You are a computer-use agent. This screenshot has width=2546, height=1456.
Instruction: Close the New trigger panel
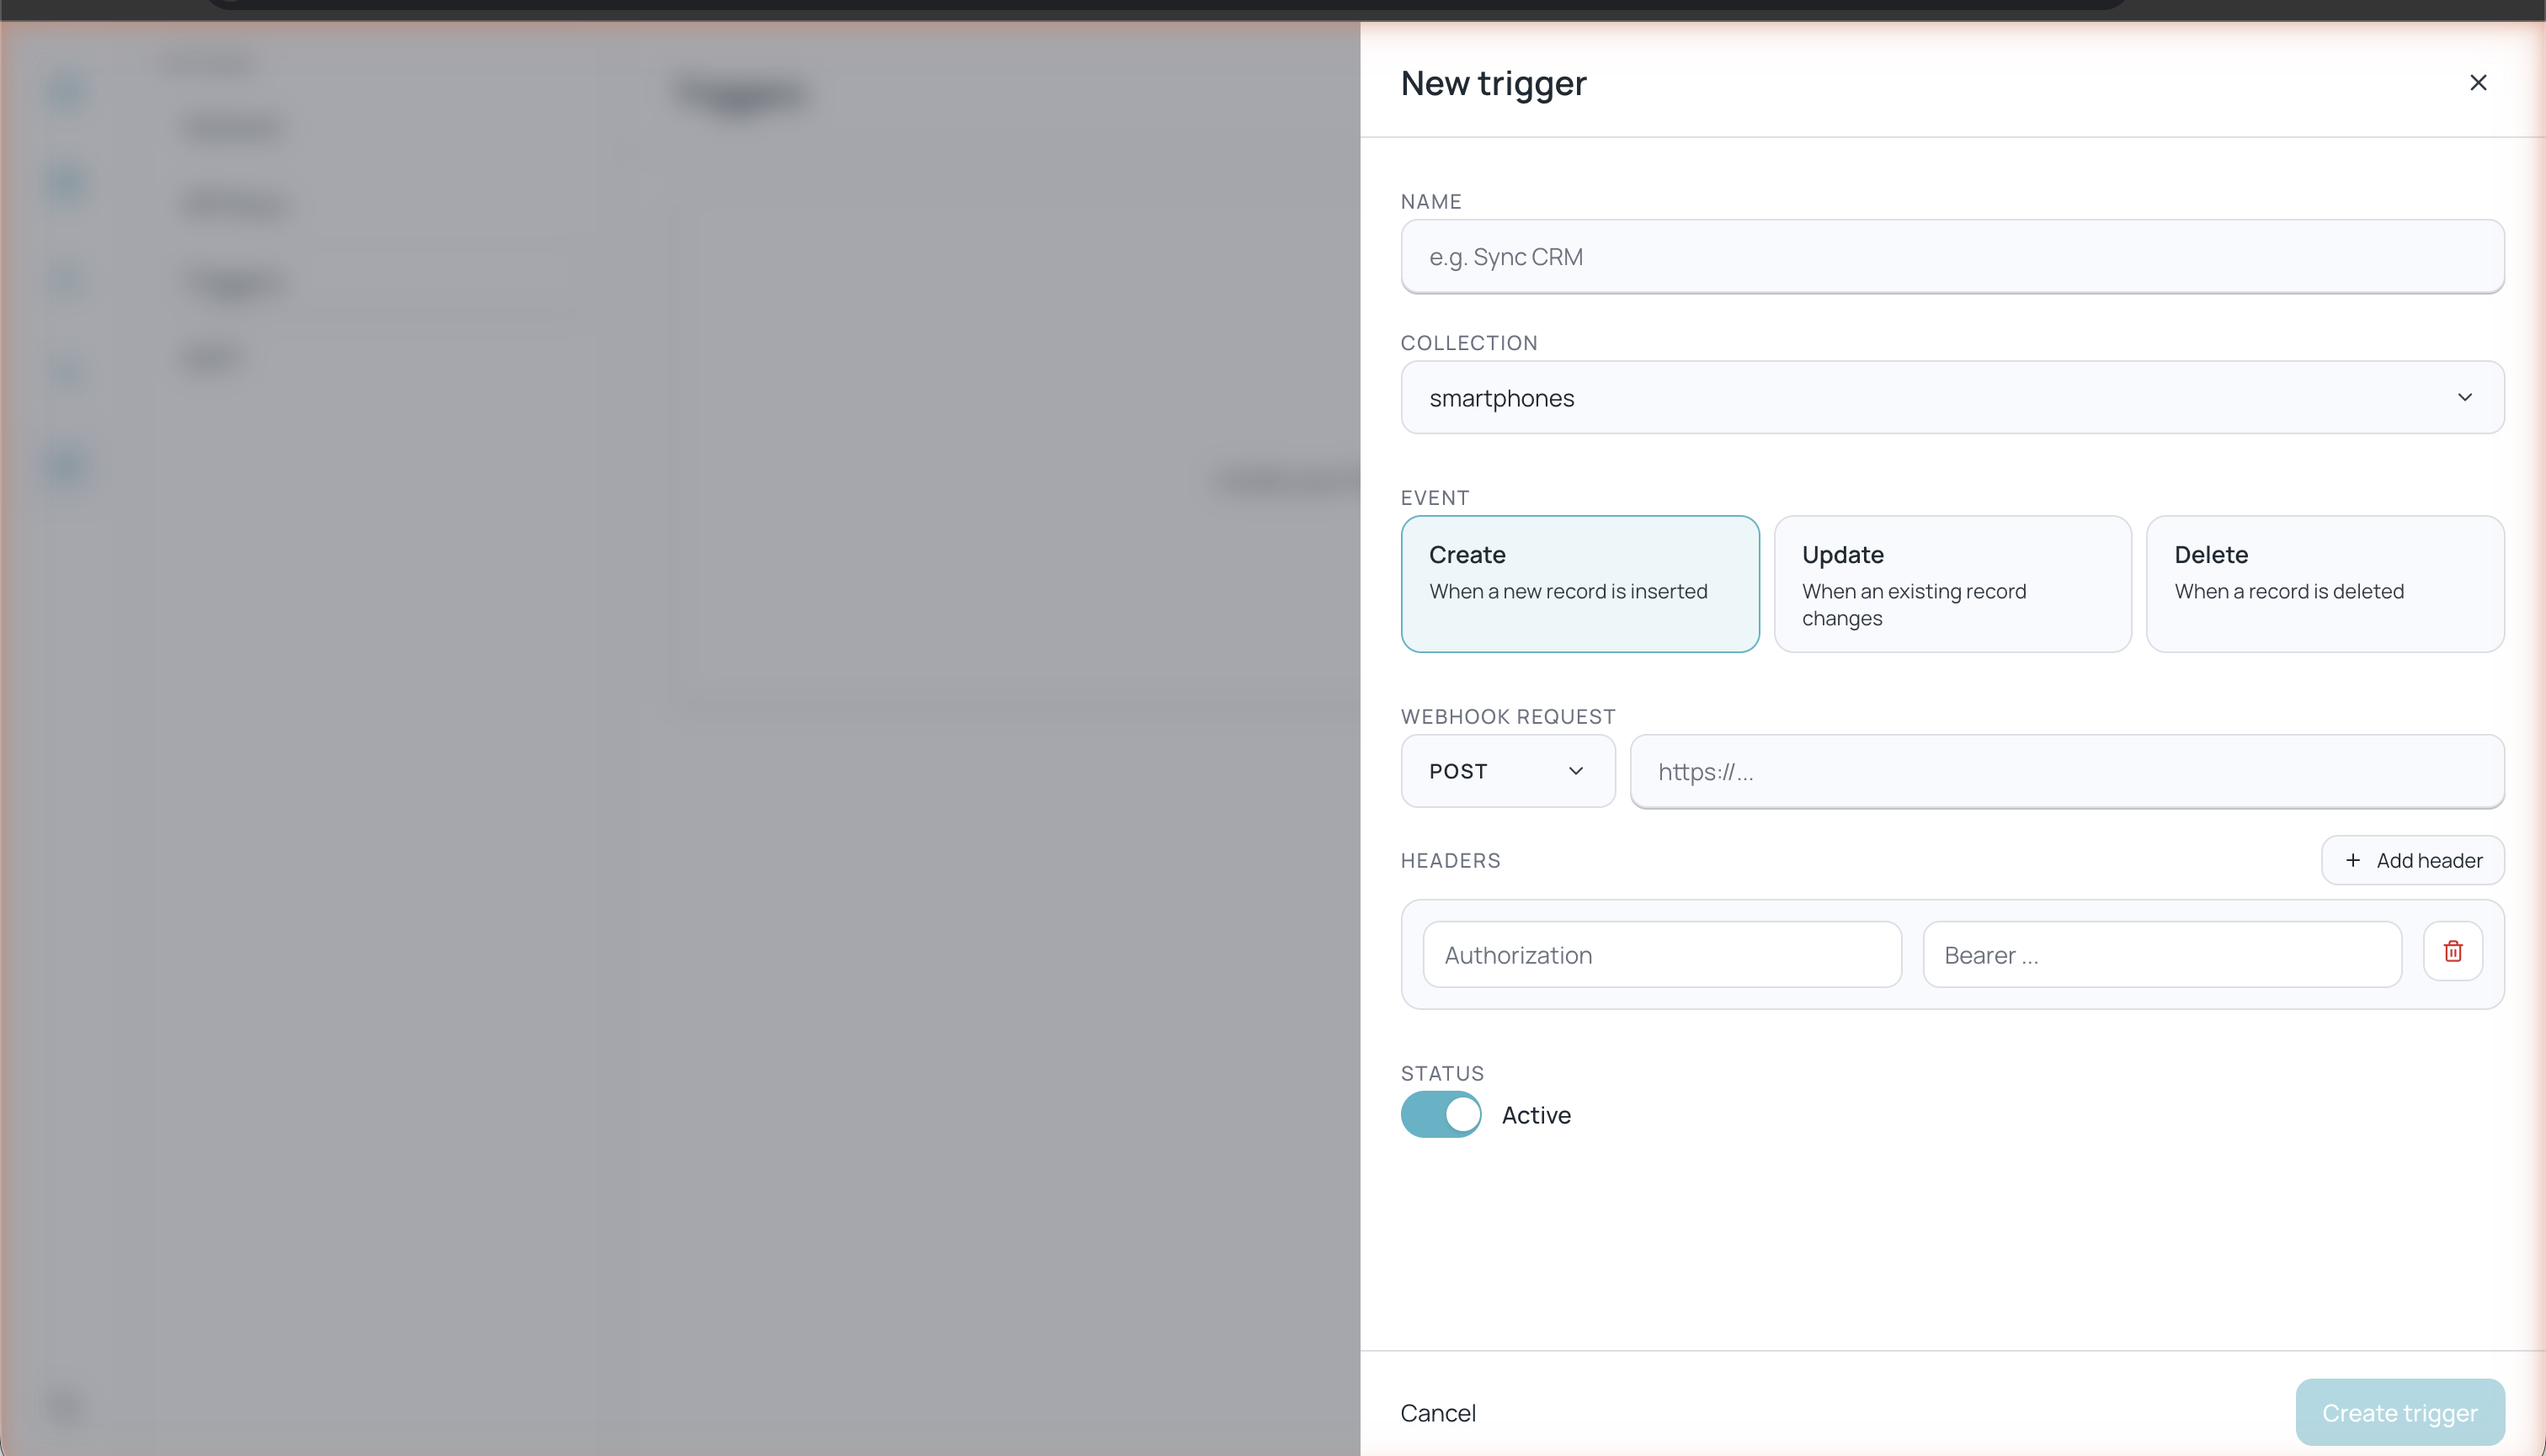(x=2478, y=83)
